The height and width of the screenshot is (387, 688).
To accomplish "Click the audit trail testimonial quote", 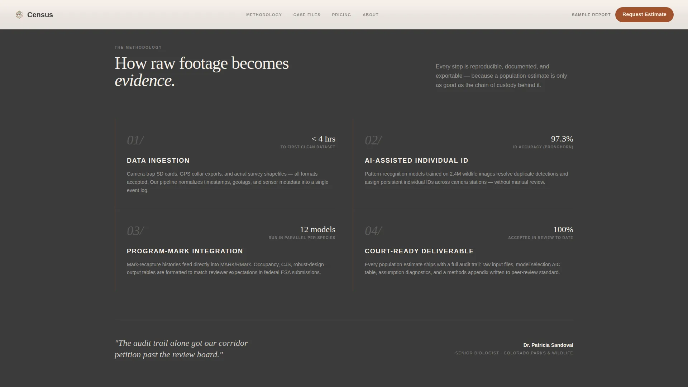I will point(181,349).
